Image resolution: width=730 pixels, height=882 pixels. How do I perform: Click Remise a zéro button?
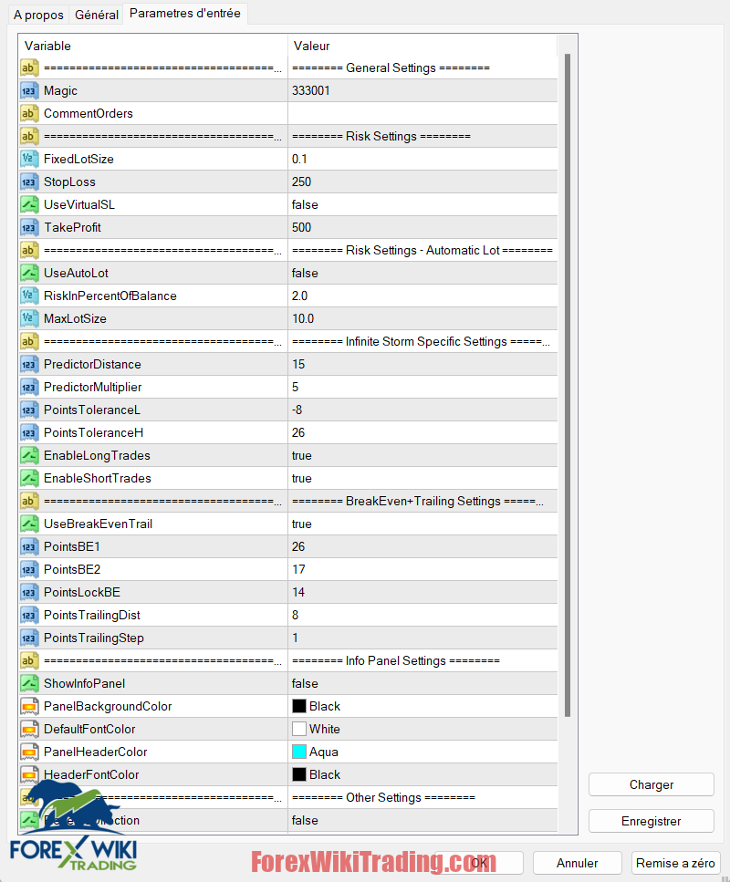[675, 863]
